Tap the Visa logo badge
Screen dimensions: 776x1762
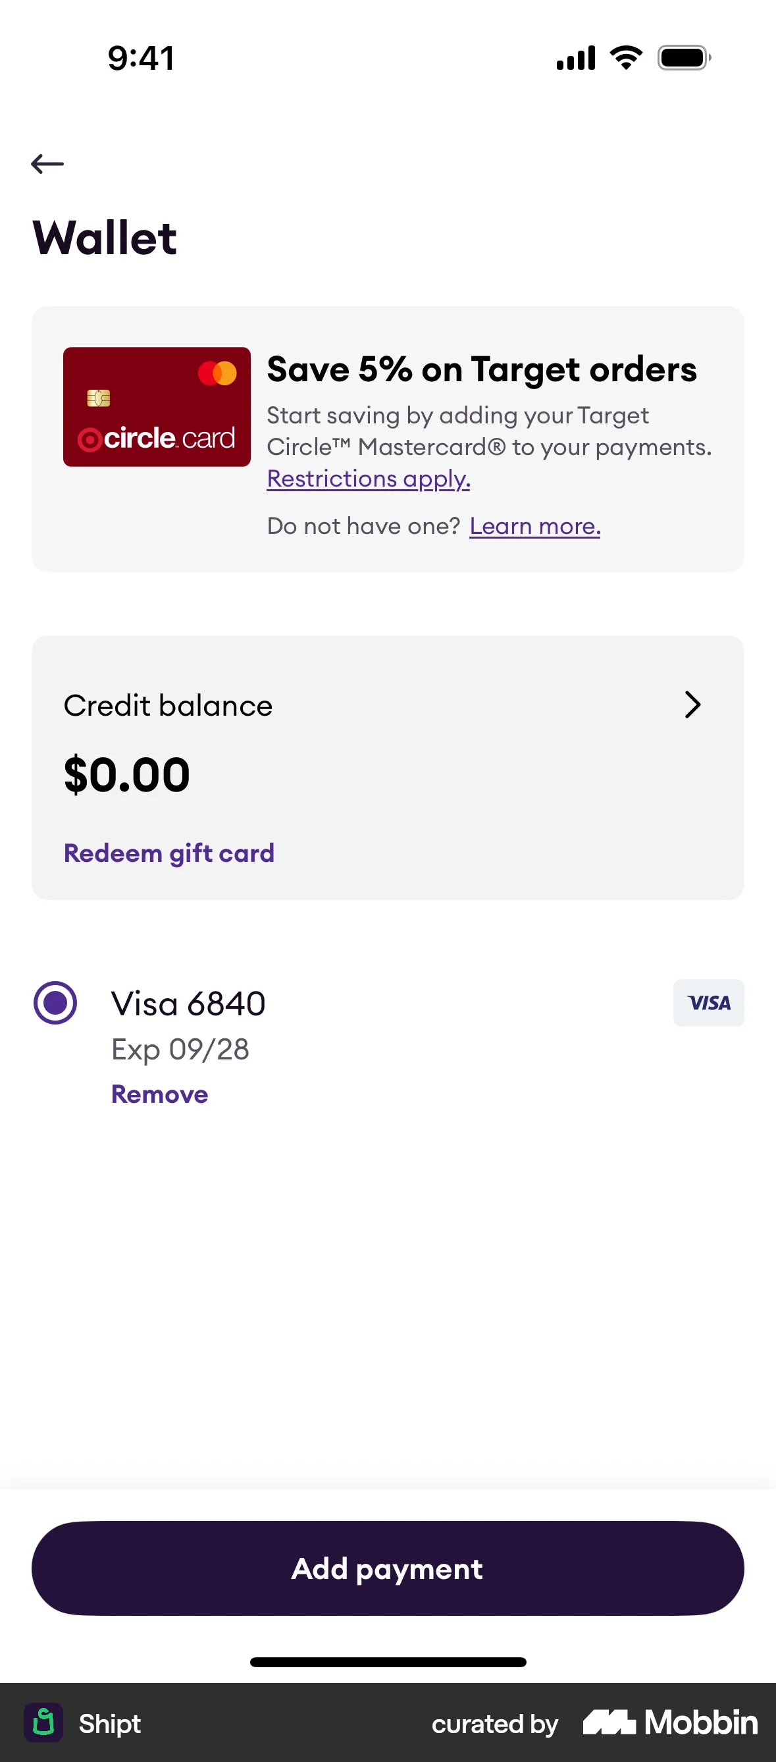[x=708, y=1003]
